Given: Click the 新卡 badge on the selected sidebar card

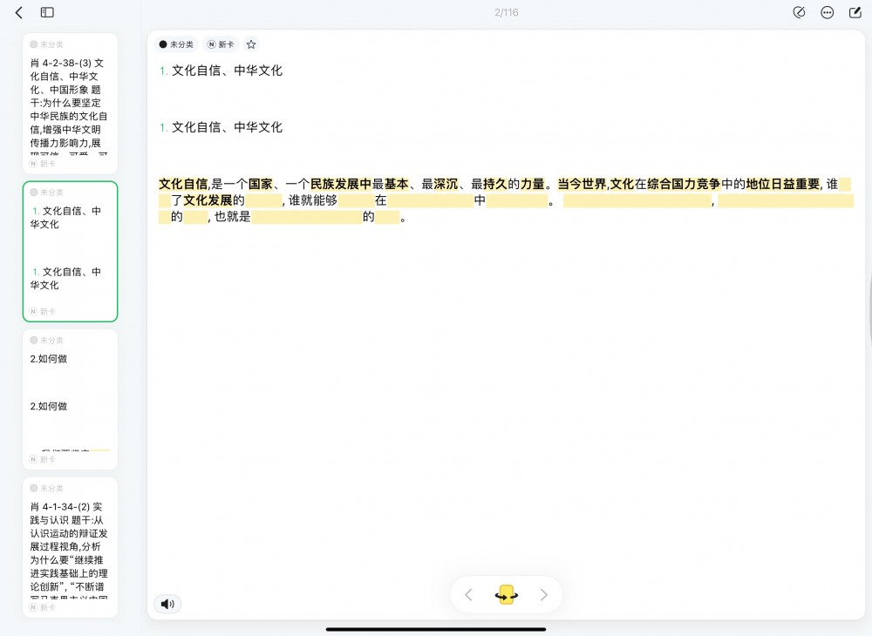Looking at the screenshot, I should [x=43, y=311].
